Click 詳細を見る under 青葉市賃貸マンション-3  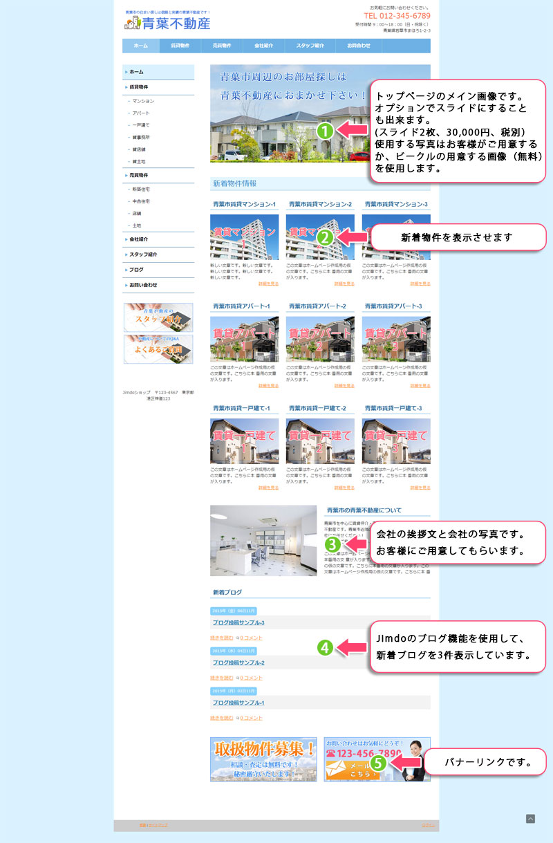click(x=420, y=284)
